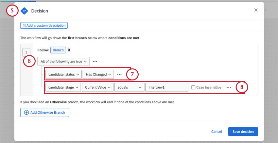Click the plus icon on Add Otherwise Branch
Viewport: 278px width, 143px height.
coord(26,113)
